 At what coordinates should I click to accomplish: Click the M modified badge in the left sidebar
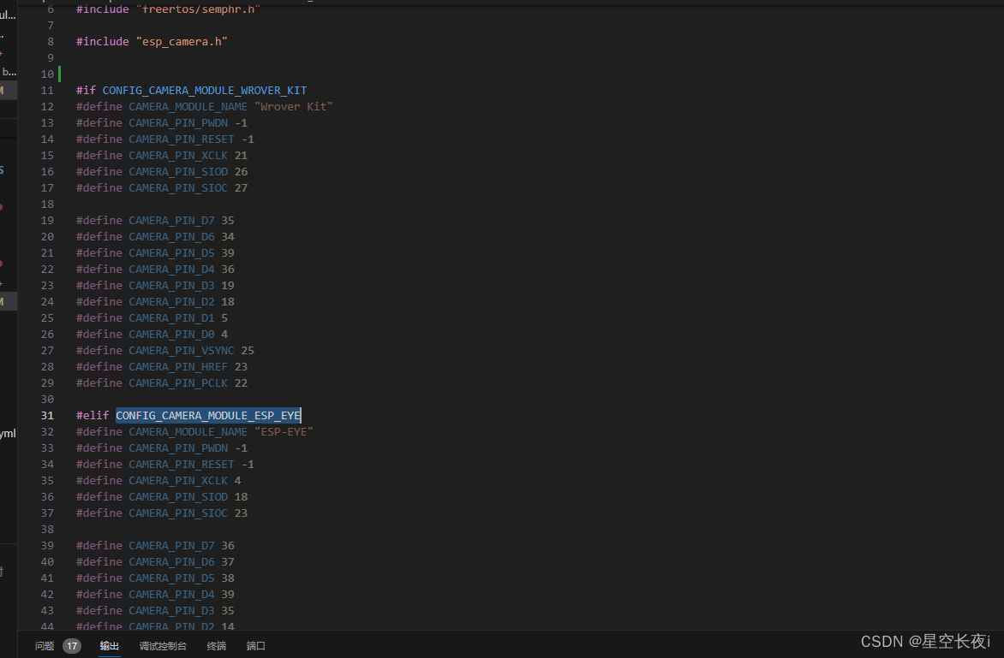pyautogui.click(x=5, y=90)
